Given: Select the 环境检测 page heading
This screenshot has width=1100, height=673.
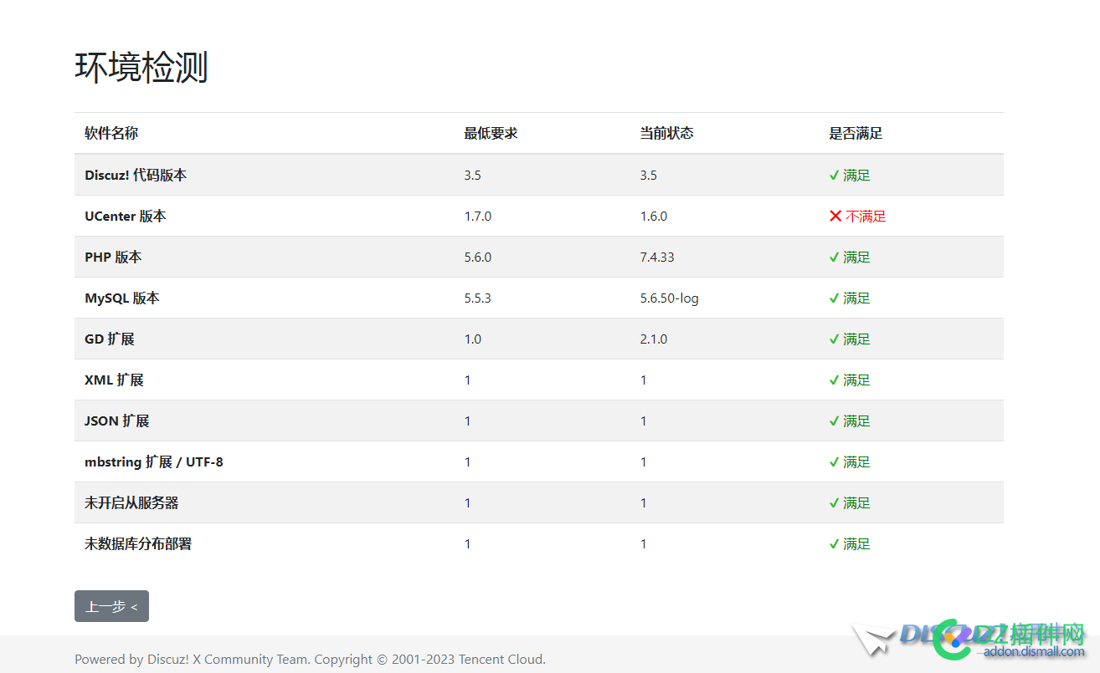Looking at the screenshot, I should (141, 67).
